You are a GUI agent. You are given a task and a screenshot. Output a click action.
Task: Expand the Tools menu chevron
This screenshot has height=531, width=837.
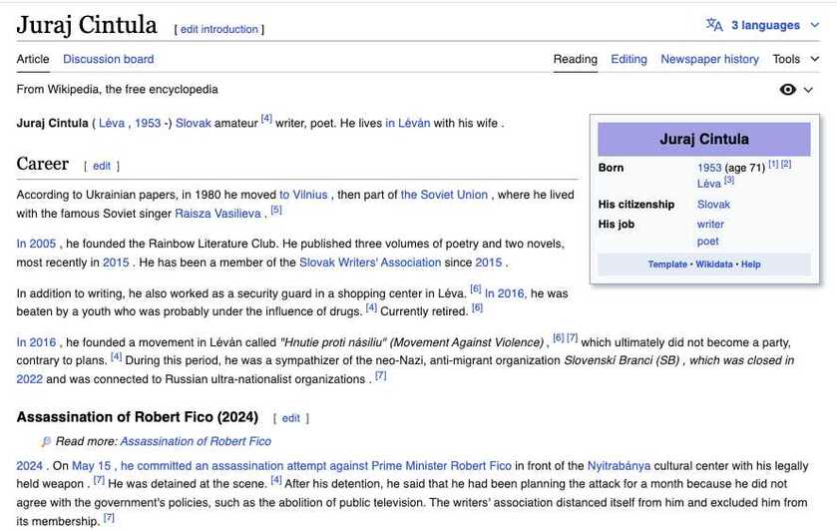(815, 59)
